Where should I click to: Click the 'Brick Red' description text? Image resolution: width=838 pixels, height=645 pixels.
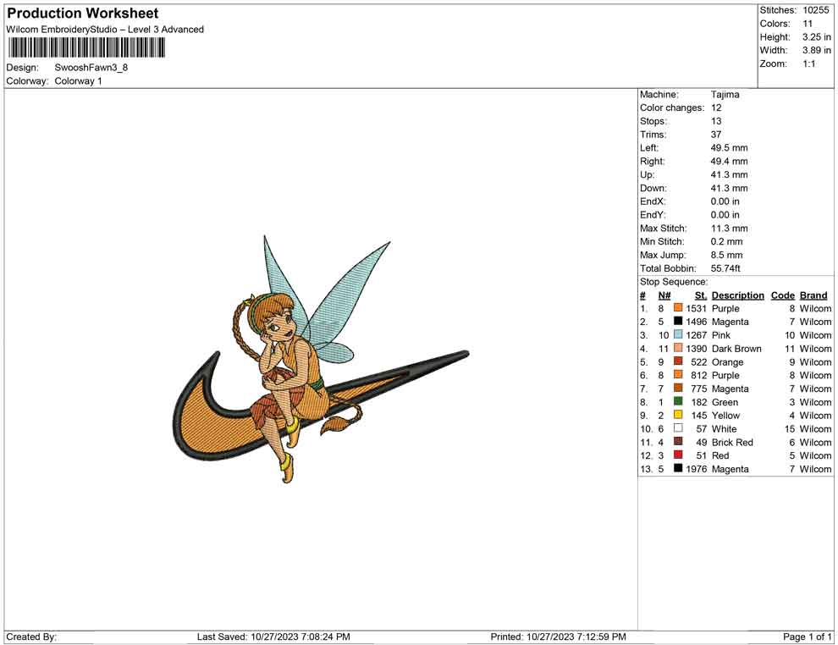tap(732, 442)
